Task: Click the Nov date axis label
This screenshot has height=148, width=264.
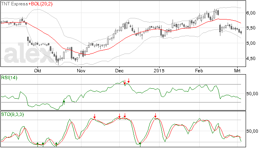Action: (81, 70)
